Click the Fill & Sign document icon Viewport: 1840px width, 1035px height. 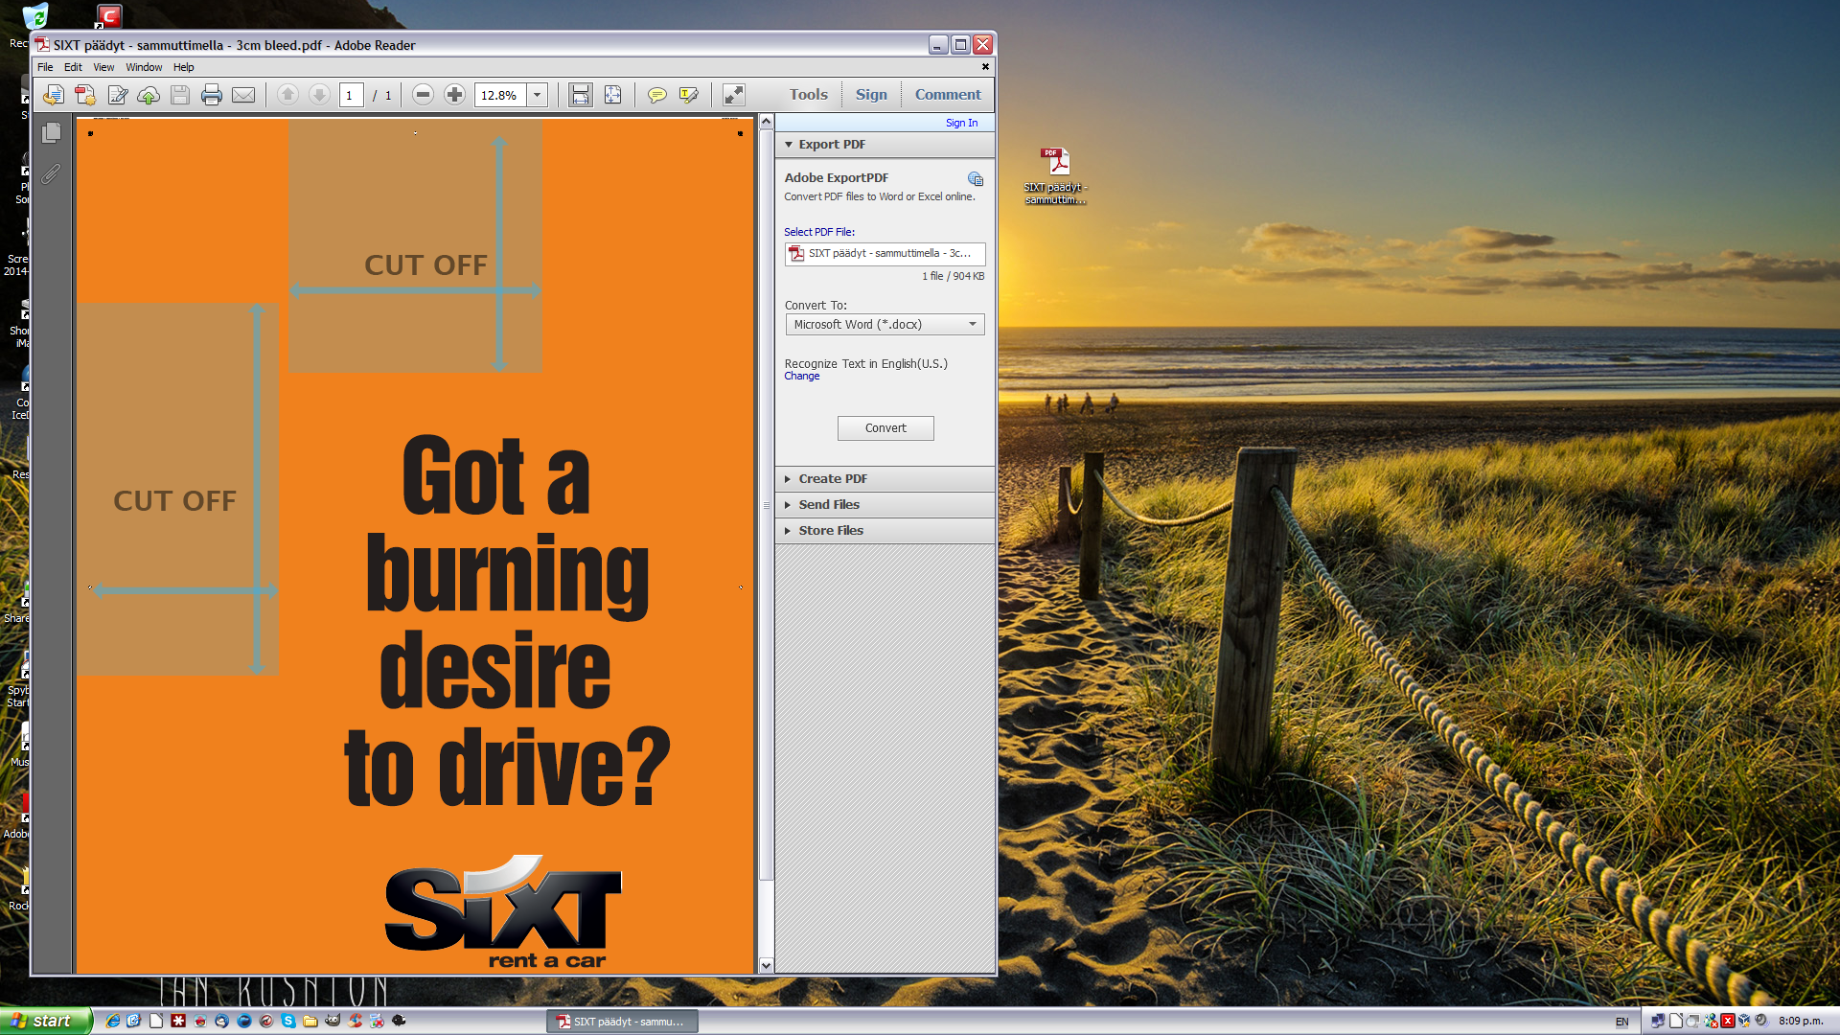click(117, 95)
